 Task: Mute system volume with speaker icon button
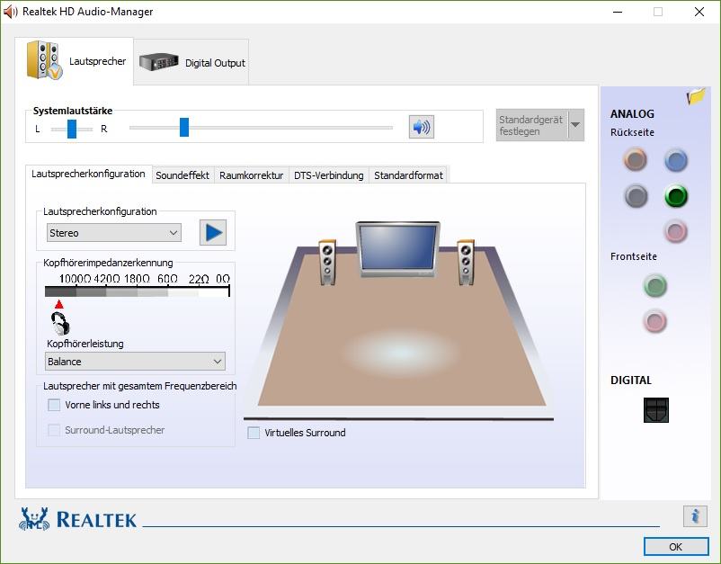coord(422,127)
